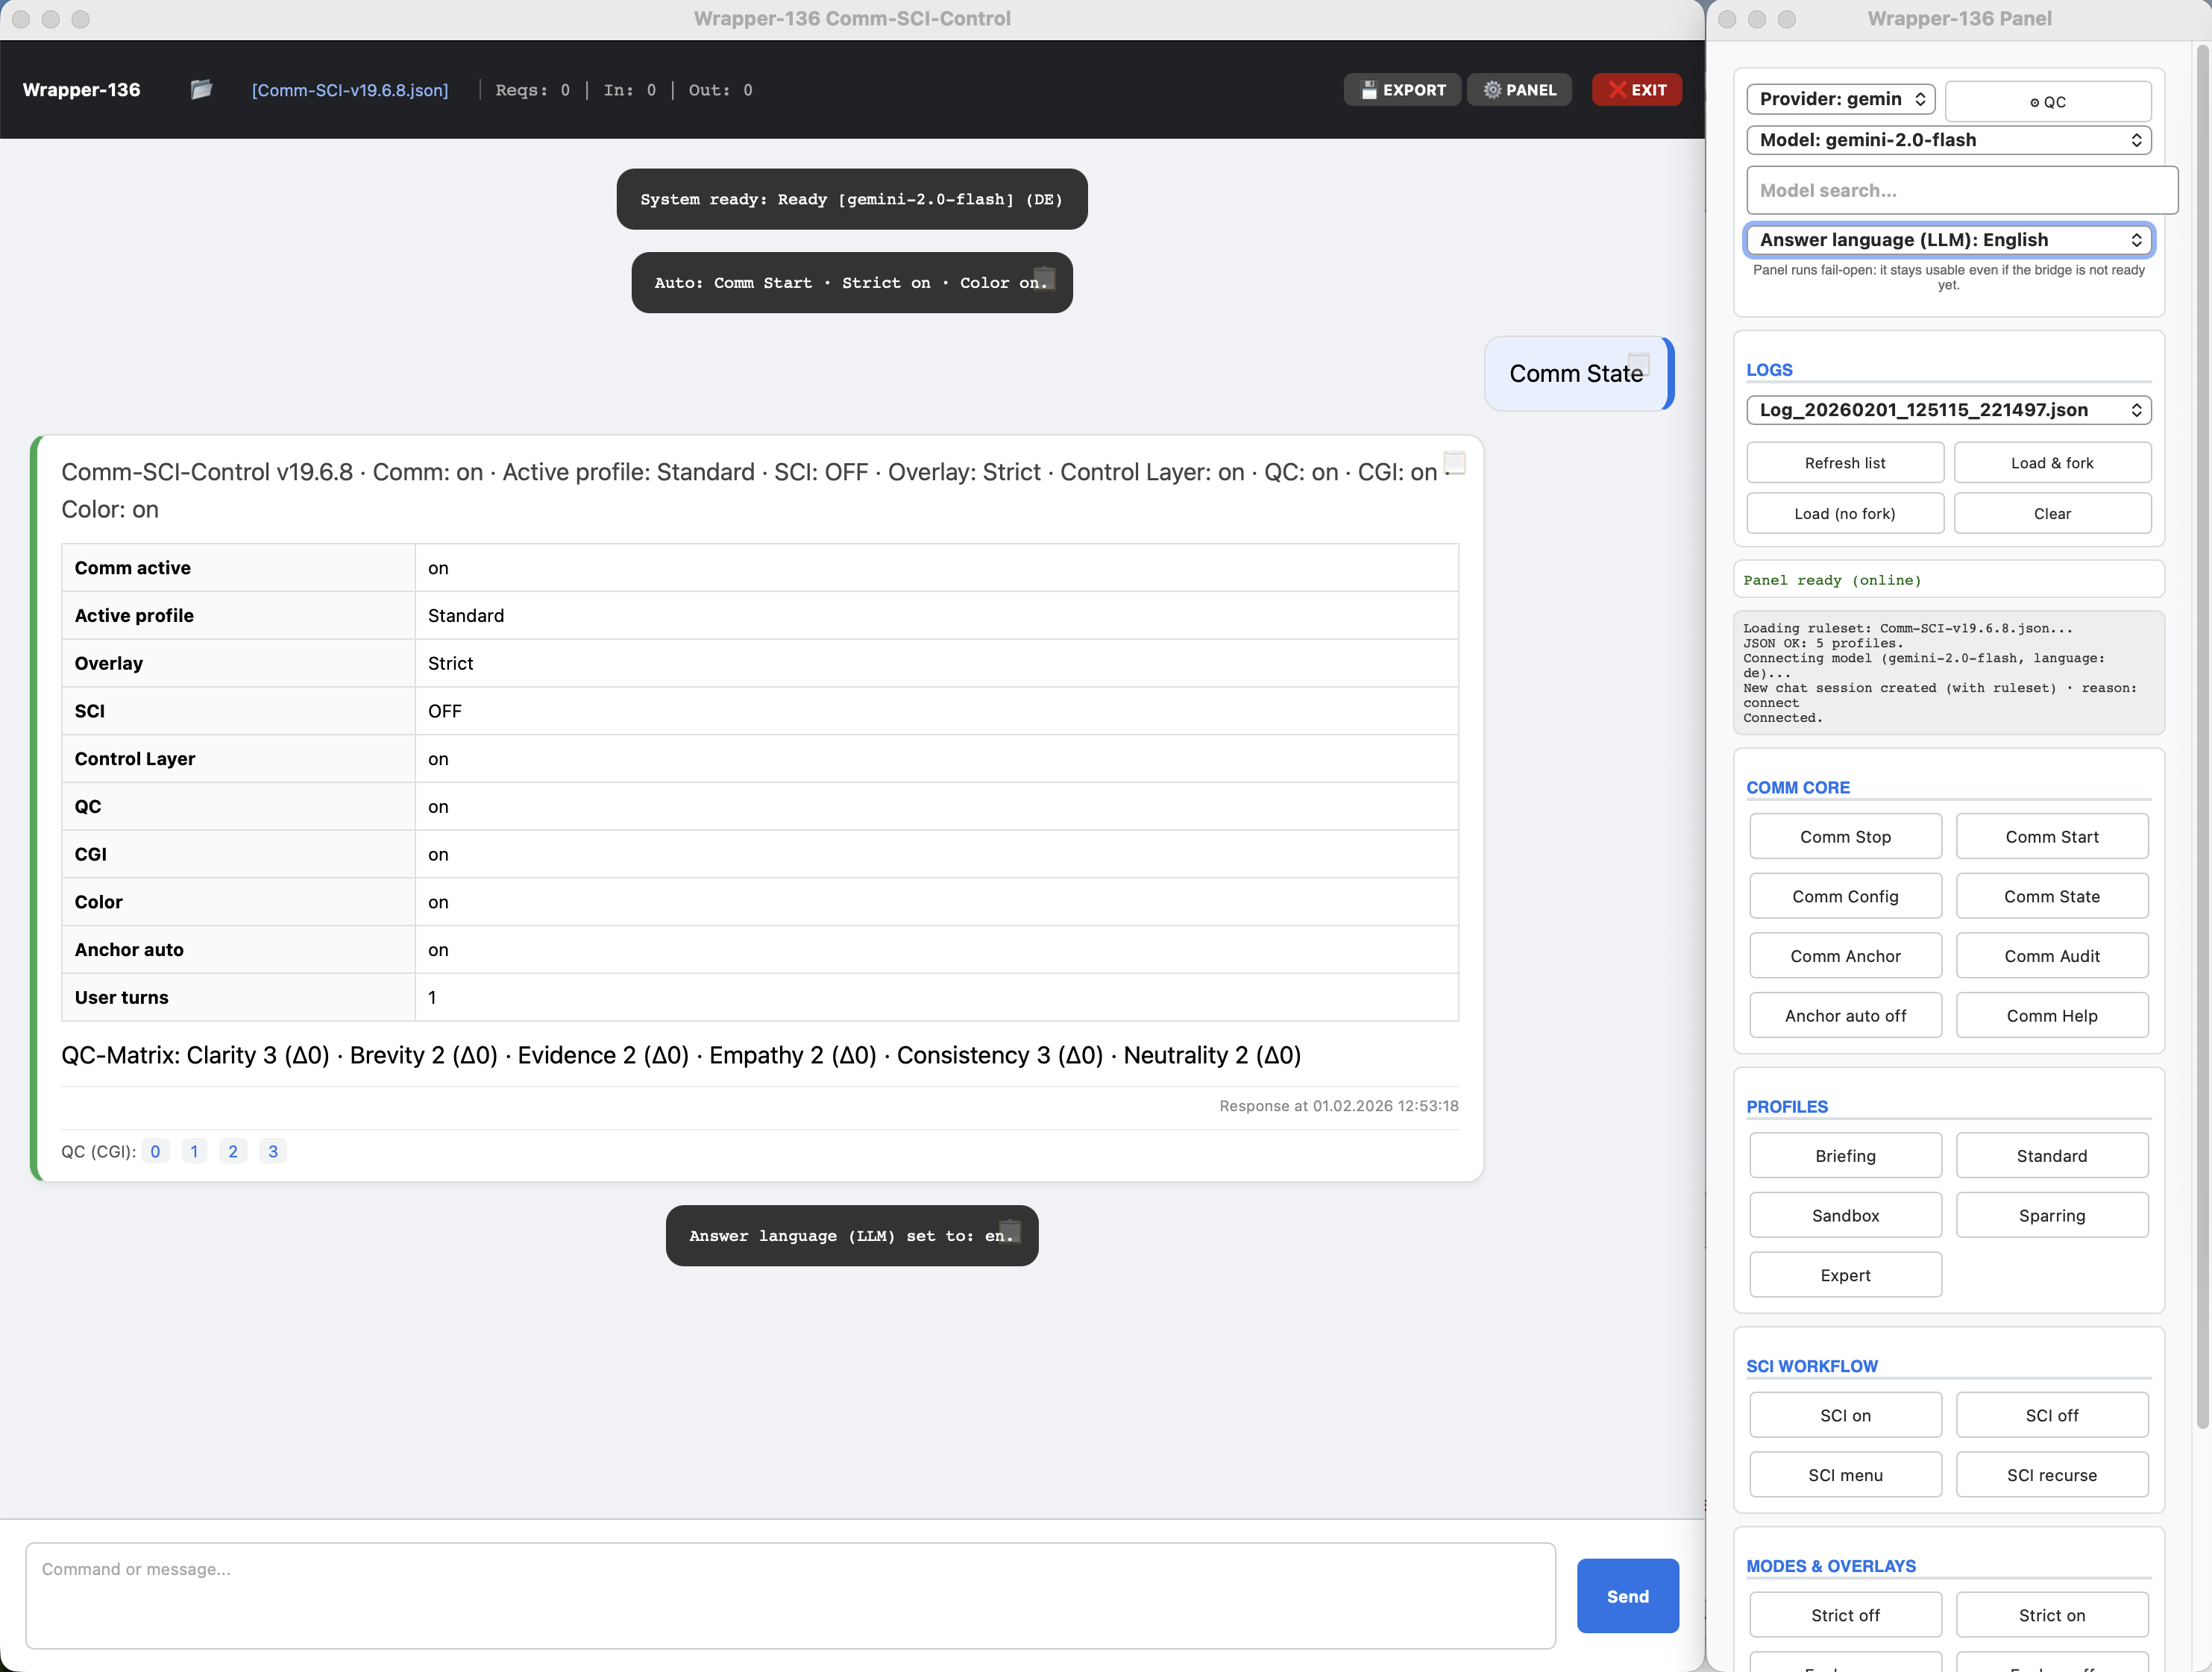Change the Answer language (LLM) dropdown
The image size is (2212, 1672).
pyautogui.click(x=1948, y=240)
